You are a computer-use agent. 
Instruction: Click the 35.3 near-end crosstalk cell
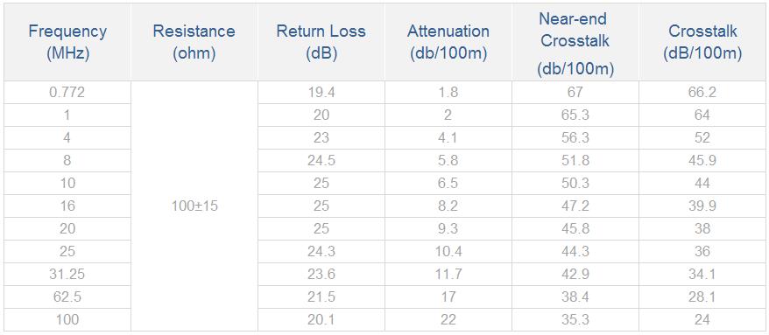(x=575, y=320)
